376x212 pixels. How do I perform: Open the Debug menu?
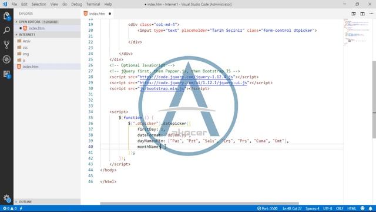click(x=76, y=4)
